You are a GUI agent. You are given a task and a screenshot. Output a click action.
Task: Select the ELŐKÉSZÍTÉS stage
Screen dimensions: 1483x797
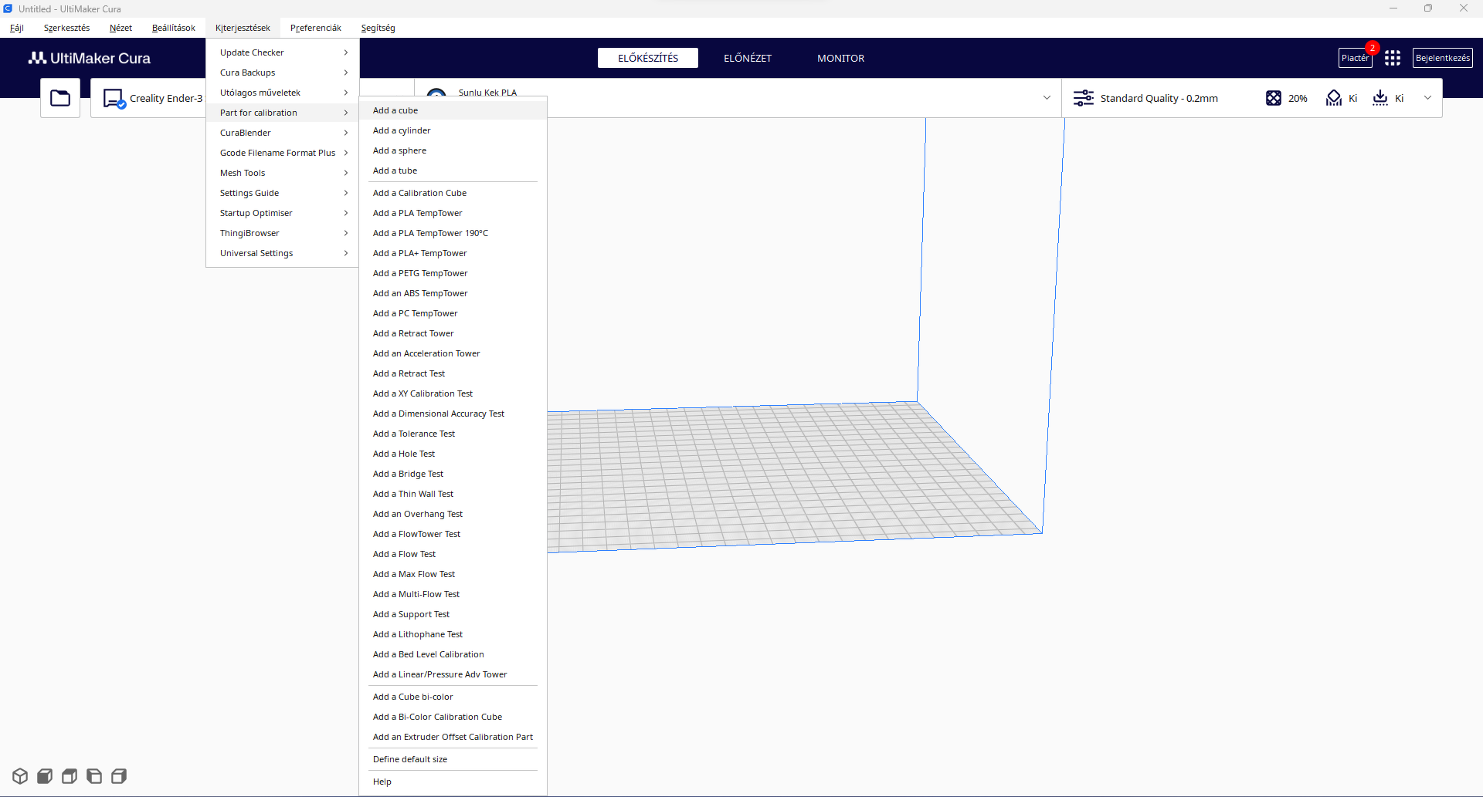coord(648,58)
